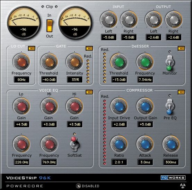The image size is (192, 190).
Task: Click the Lo Frequency 228.0Hz field
Action: coord(22,162)
